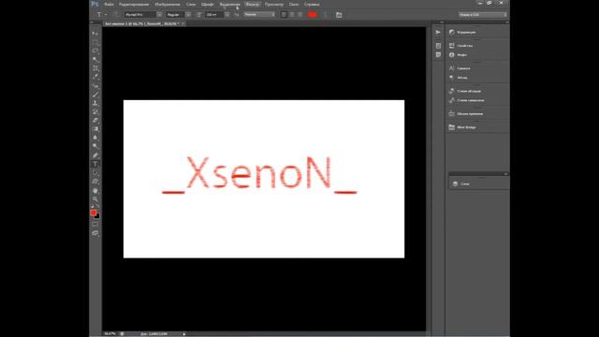Screen dimensions: 599x337
Task: Toggle the Character and Paragraph panels
Action: click(x=339, y=15)
